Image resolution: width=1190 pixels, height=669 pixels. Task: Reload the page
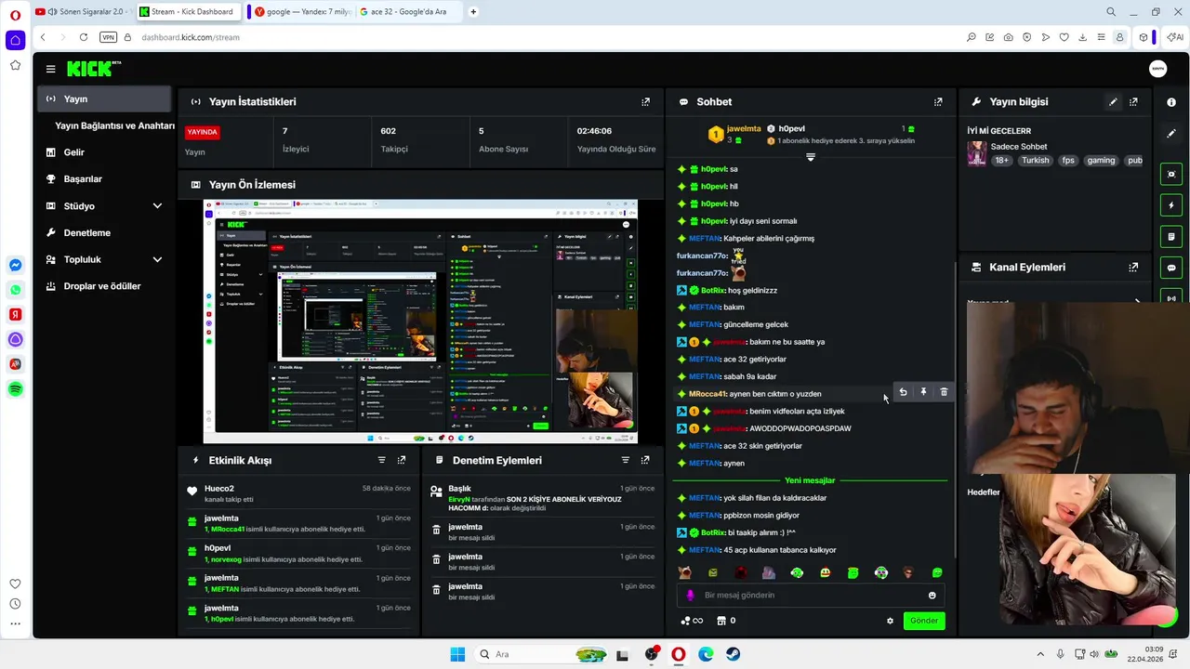[84, 37]
